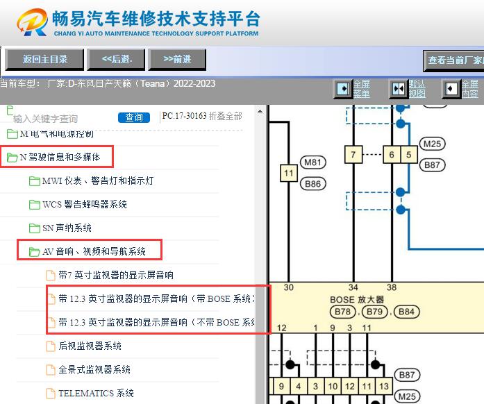
Task: Open 全屏菜单 text link
Action: click(362, 89)
